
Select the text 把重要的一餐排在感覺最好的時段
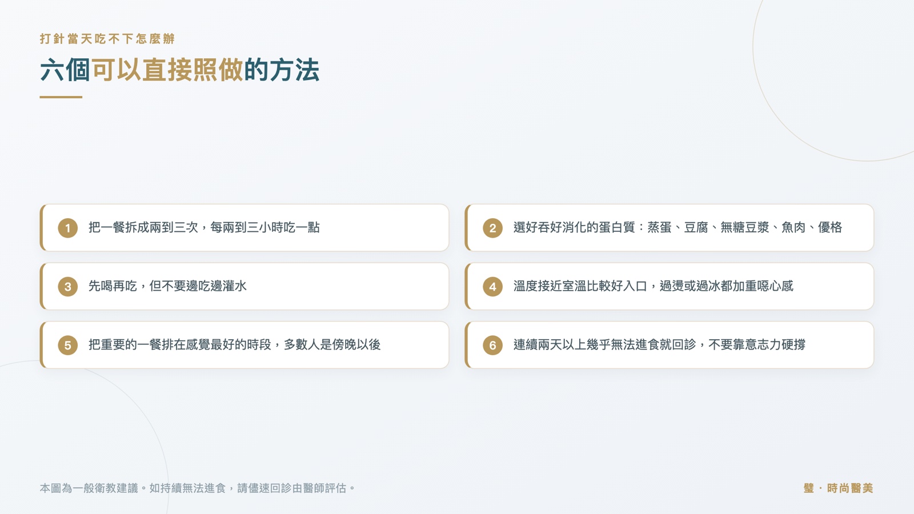coord(180,344)
